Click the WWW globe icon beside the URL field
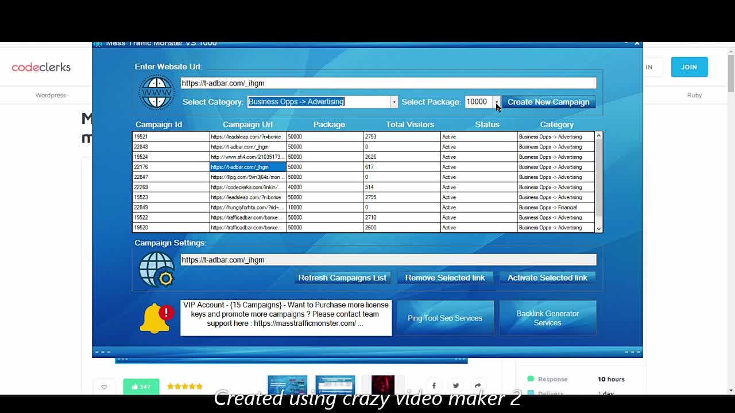This screenshot has height=413, width=735. coord(156,92)
